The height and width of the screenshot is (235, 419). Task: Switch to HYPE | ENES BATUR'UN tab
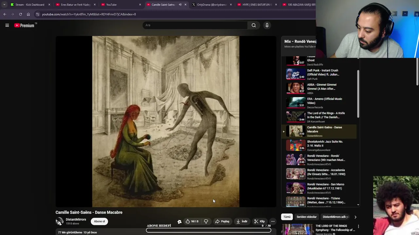257,5
